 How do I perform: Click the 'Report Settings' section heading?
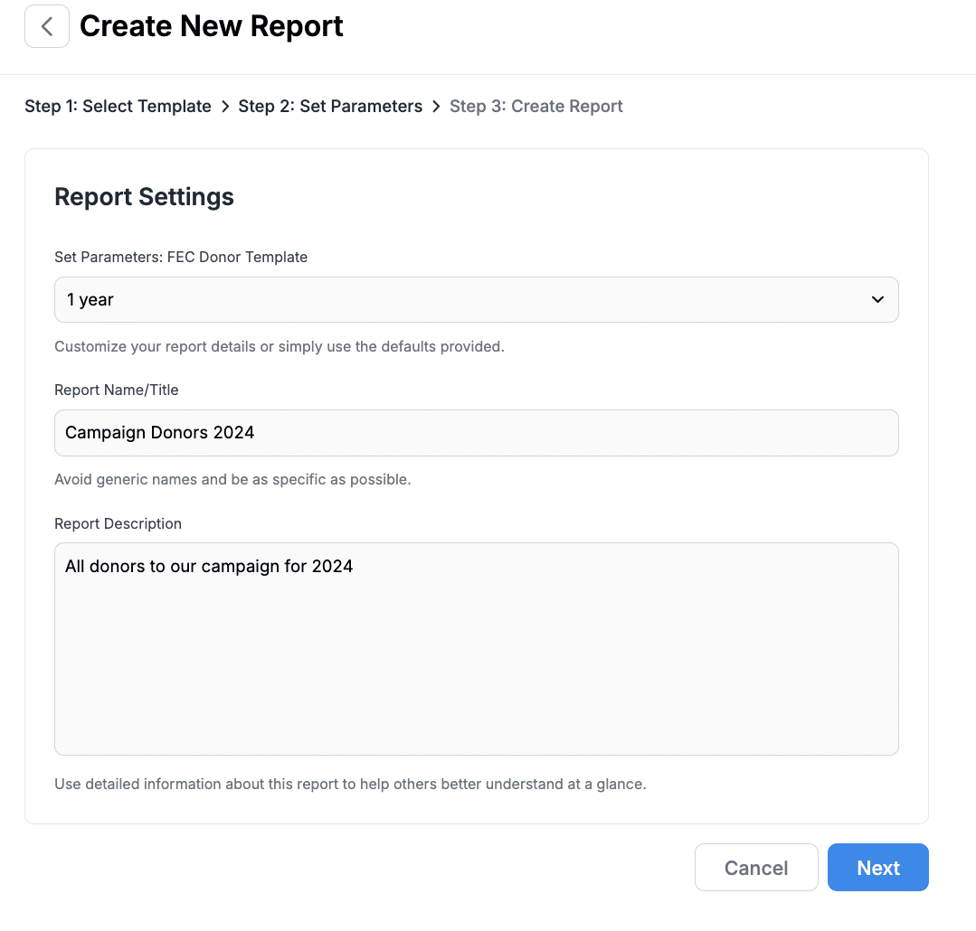tap(144, 197)
